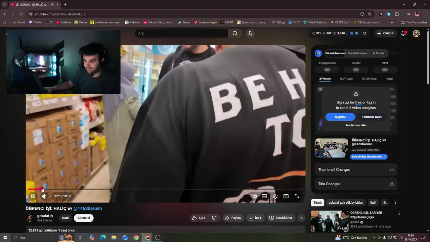Toggle subtitles with the captions icon

(x=264, y=196)
